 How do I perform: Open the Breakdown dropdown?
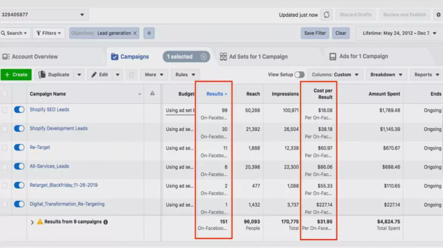click(x=386, y=75)
